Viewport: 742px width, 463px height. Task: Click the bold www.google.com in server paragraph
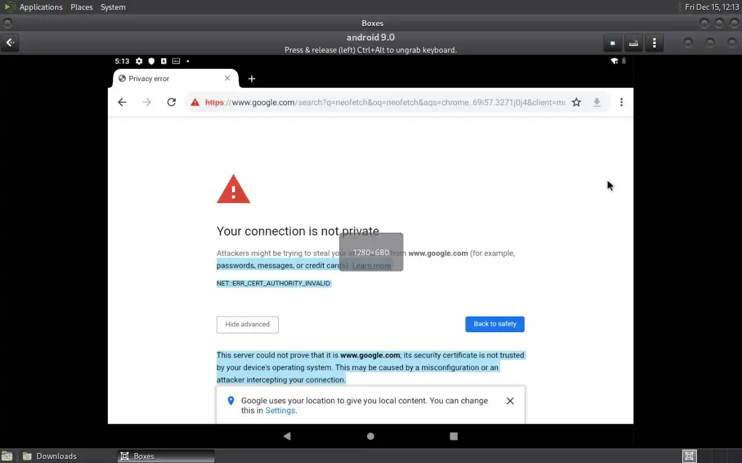370,355
